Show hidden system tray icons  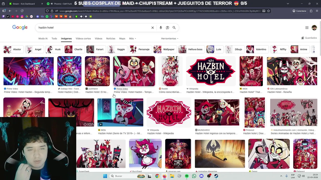(281, 176)
